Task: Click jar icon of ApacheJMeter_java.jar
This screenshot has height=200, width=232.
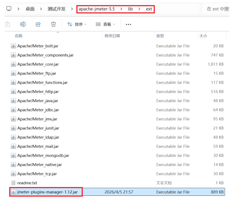Action: pos(13,101)
